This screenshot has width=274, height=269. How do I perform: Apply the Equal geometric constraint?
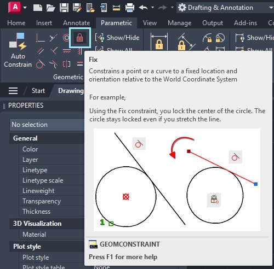pyautogui.click(x=80, y=64)
